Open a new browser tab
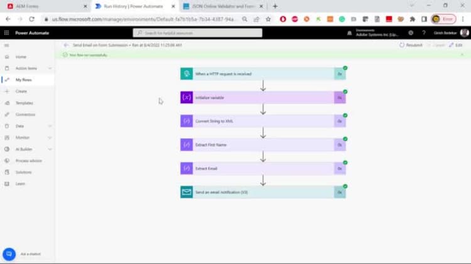This screenshot has height=264, width=471. coord(275,6)
